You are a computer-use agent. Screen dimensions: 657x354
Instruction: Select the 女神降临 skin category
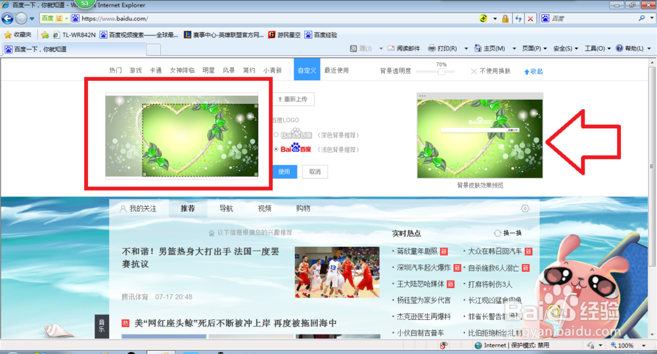click(182, 70)
